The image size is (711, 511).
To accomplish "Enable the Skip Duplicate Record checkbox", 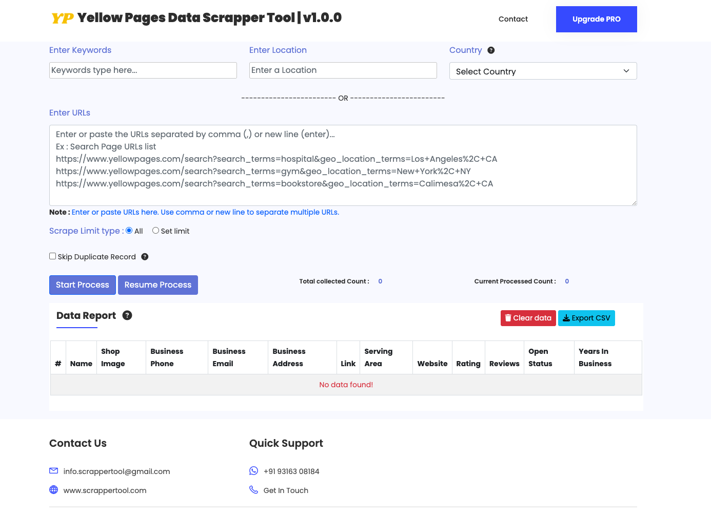I will 52,255.
